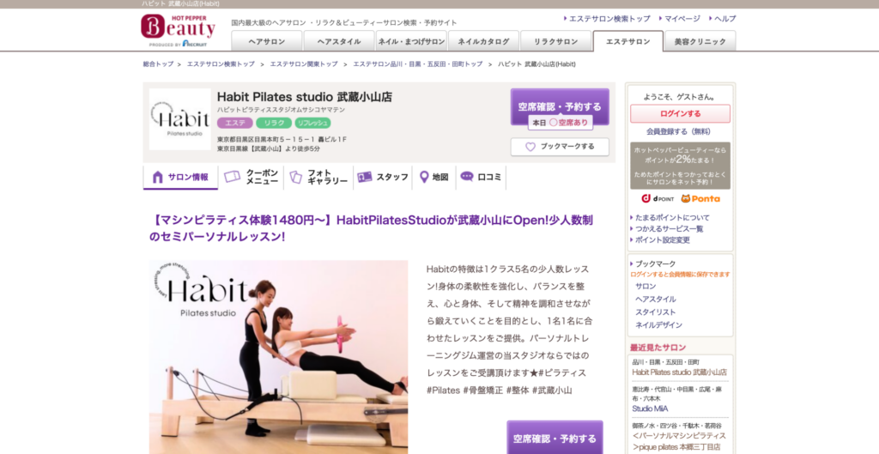
Task: Open the ネイルカタログ tab
Action: pos(484,41)
